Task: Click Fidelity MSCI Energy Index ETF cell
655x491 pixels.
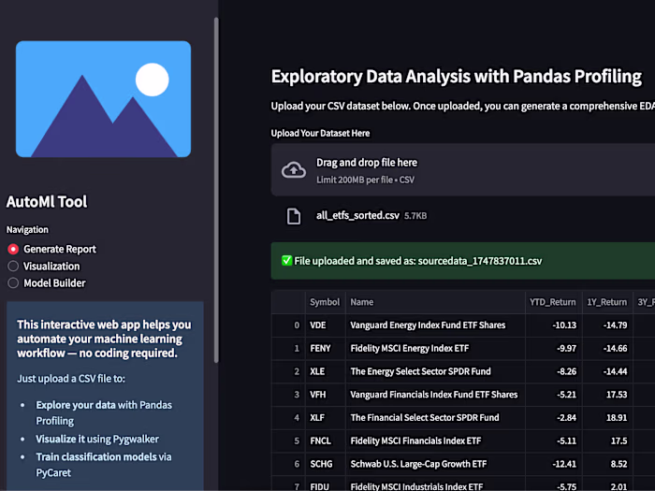Action: 435,348
